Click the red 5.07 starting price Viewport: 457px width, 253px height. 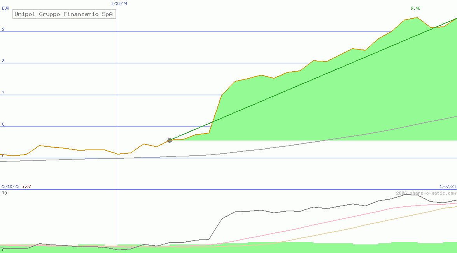click(26, 186)
